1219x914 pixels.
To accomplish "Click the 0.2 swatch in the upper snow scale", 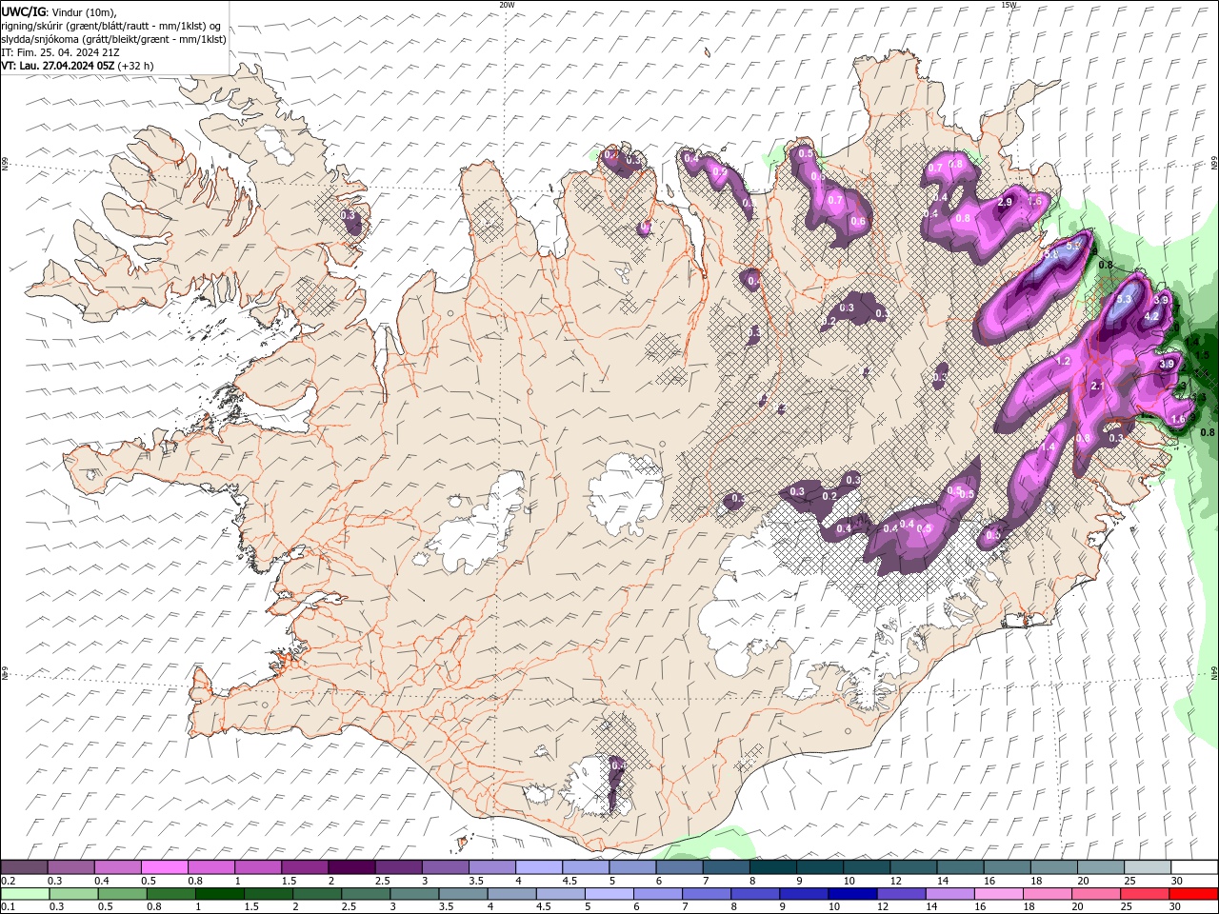I will point(25,867).
